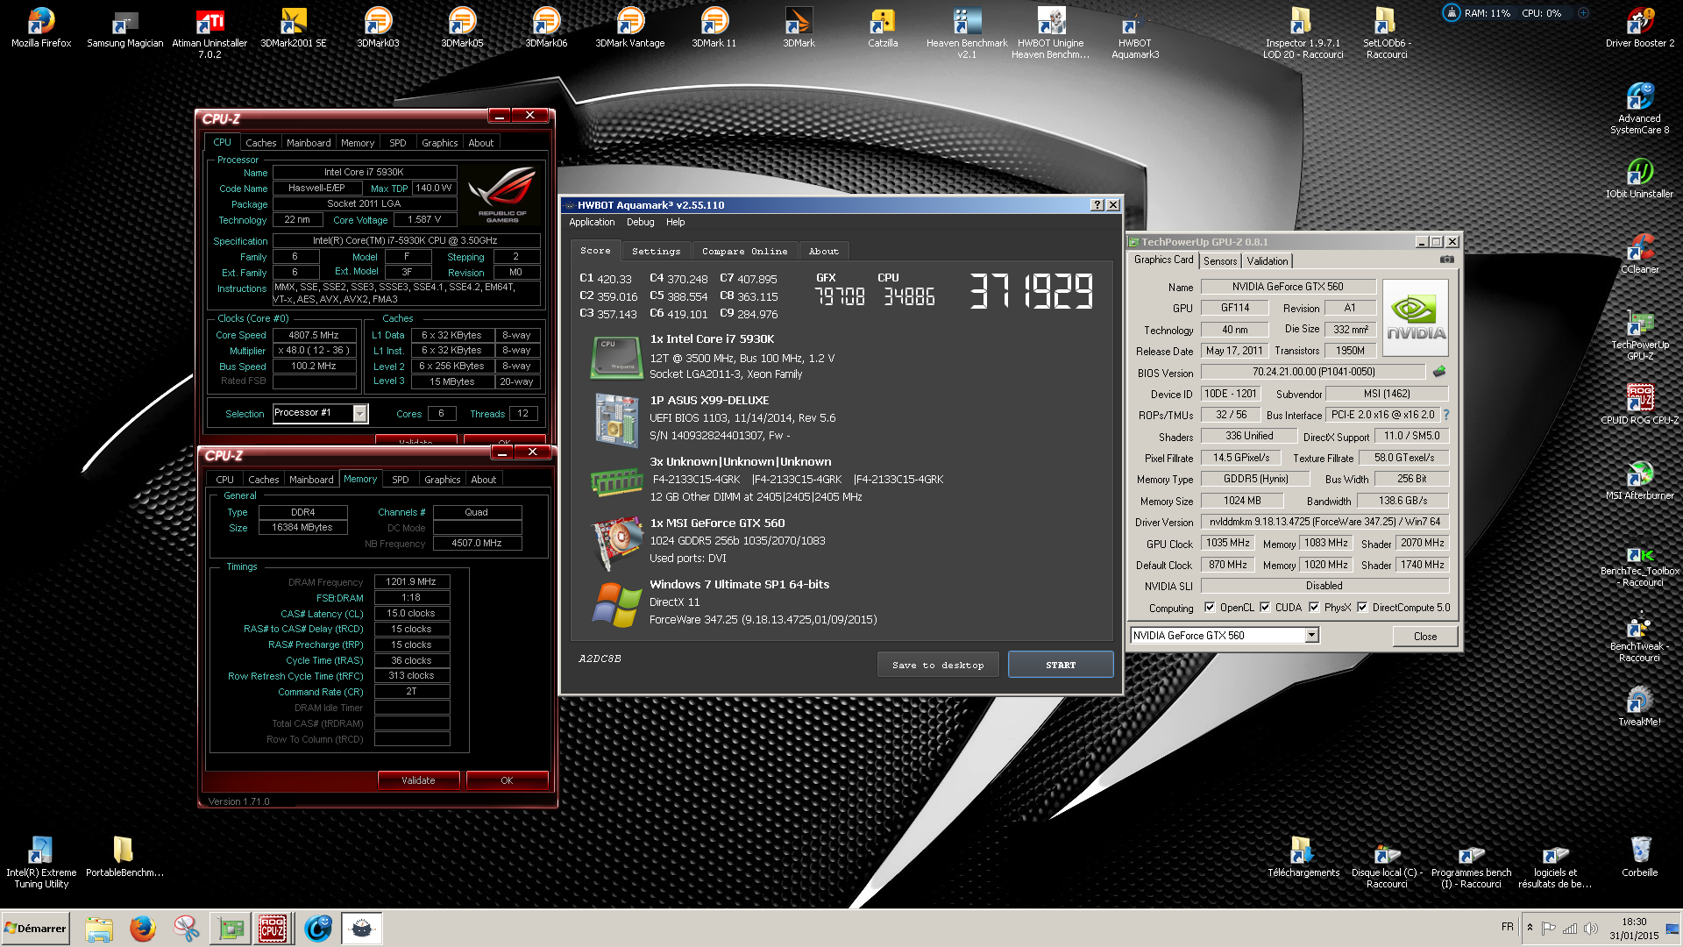Open Advanced SystemCare 8 icon
This screenshot has width=1683, height=947.
tap(1640, 108)
